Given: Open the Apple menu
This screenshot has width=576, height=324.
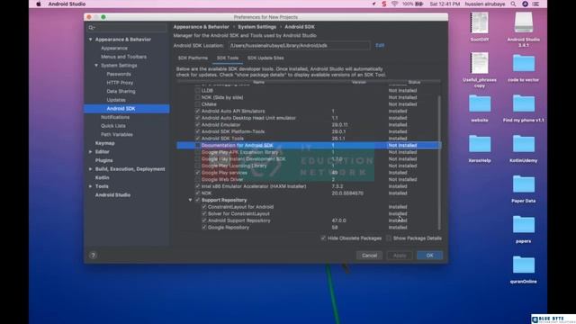Looking at the screenshot, I should (38, 4).
